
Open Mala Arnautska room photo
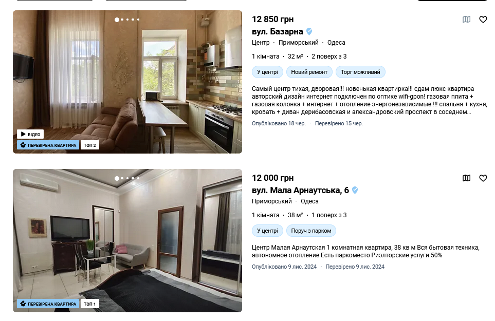point(127,240)
